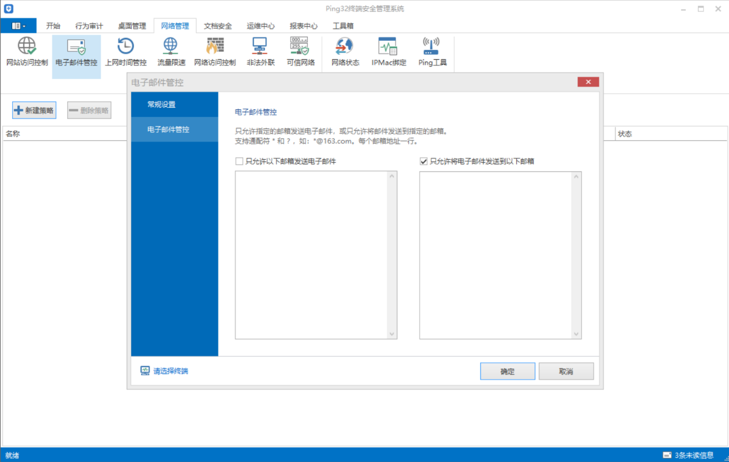
Task: Launch the Ping工具 router icon
Action: click(x=432, y=47)
